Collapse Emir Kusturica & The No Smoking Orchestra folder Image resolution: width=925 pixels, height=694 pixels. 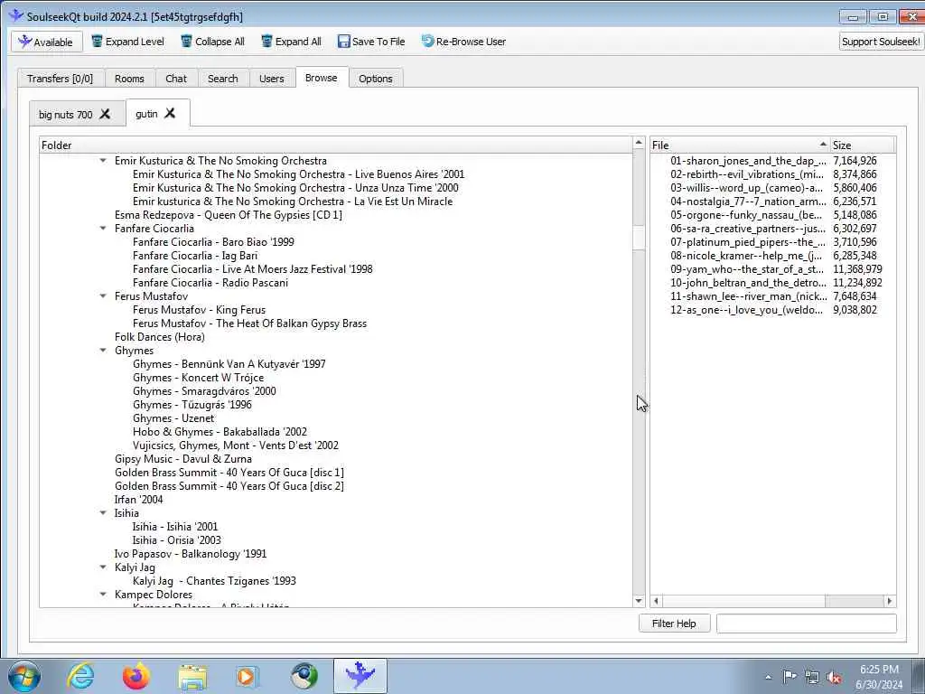click(x=103, y=161)
